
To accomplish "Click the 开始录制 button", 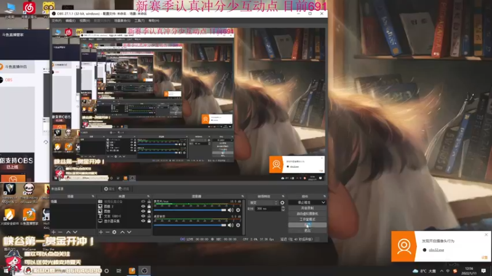I will (x=307, y=208).
